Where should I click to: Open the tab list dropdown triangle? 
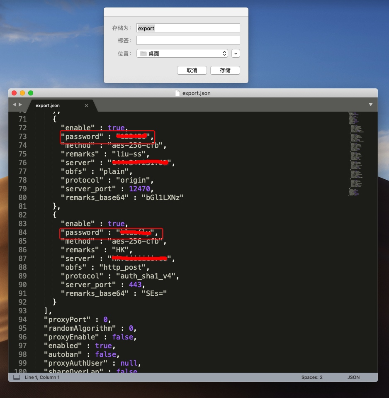click(x=371, y=105)
